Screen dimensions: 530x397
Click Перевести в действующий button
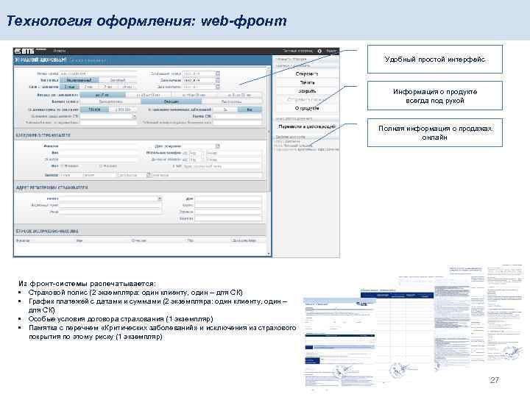click(306, 126)
